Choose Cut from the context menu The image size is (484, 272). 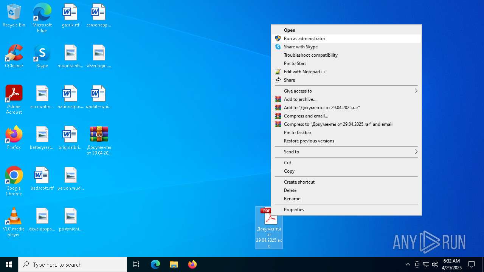click(346, 163)
